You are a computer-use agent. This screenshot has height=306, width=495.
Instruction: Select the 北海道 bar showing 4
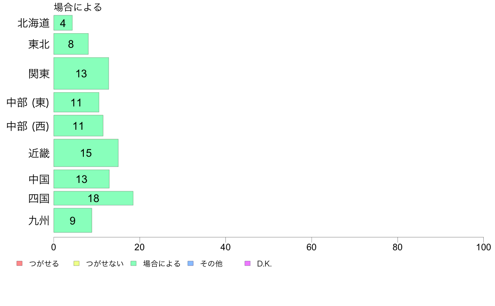63,23
